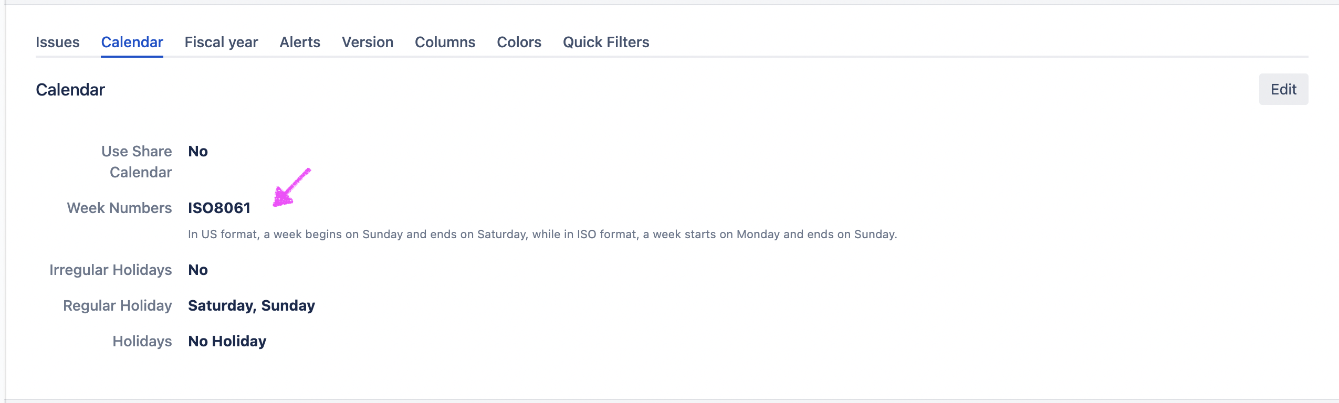The image size is (1339, 403).
Task: Switch to the Issues tab
Action: [57, 42]
